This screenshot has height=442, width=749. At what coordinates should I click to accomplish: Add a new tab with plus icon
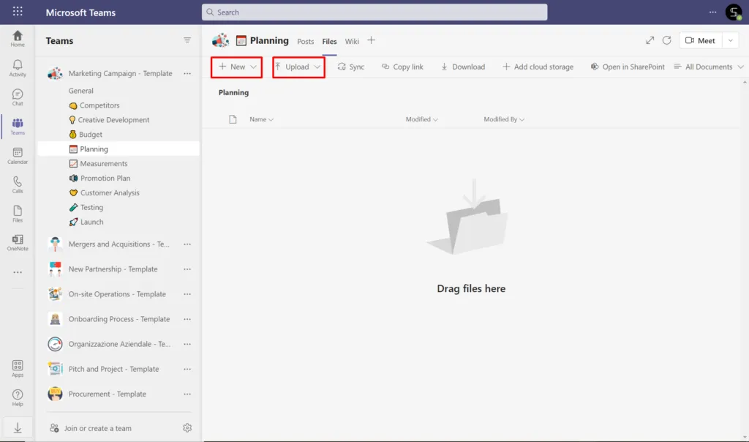[x=371, y=41]
